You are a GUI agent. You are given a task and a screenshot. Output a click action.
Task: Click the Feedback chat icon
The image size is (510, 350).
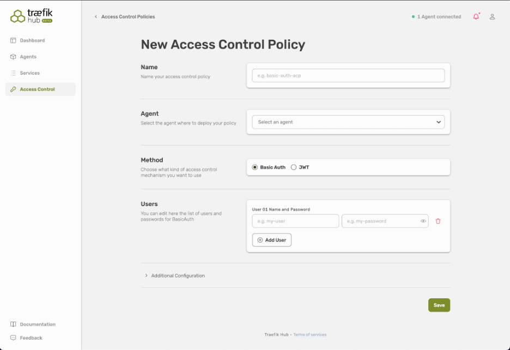tap(14, 338)
